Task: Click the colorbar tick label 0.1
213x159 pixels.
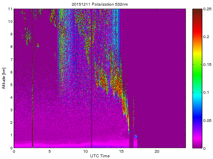Action: (206, 92)
